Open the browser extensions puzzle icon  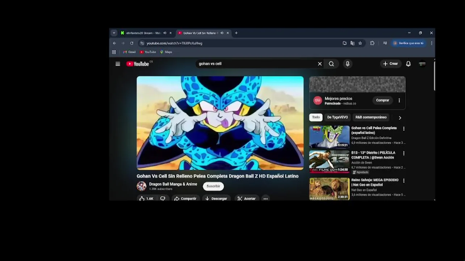[372, 43]
